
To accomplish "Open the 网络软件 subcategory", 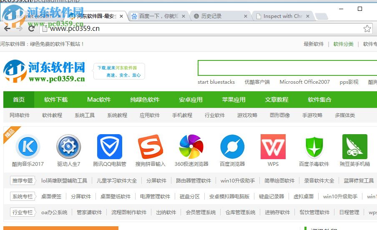I will (x=20, y=115).
